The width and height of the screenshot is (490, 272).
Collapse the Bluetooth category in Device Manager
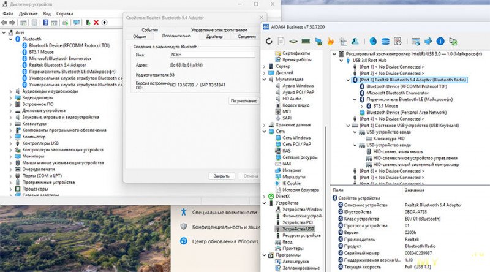[x=10, y=39]
